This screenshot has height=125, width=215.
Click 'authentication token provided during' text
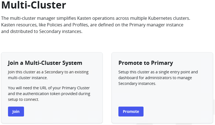pyautogui.click(x=49, y=94)
